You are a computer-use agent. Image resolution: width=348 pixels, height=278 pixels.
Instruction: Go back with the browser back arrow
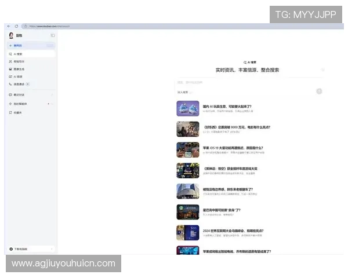pyautogui.click(x=9, y=26)
